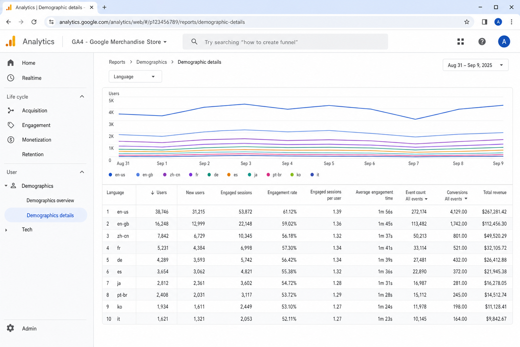Open the Chrome profile avatar in toolbar
This screenshot has width=520, height=347.
498,22
